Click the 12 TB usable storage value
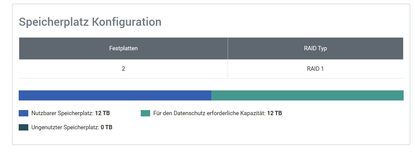The image size is (415, 153). click(102, 113)
